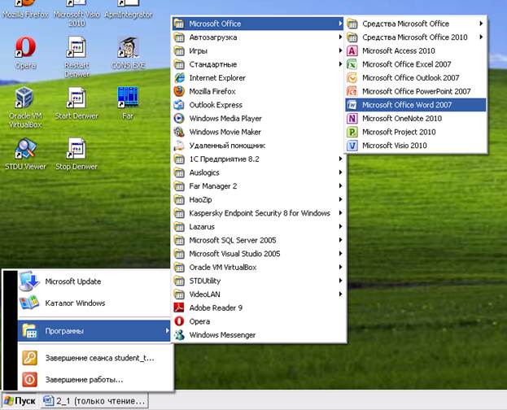Open the CONS.EXE desktop shortcut
The image size is (507, 410).
coord(128,48)
